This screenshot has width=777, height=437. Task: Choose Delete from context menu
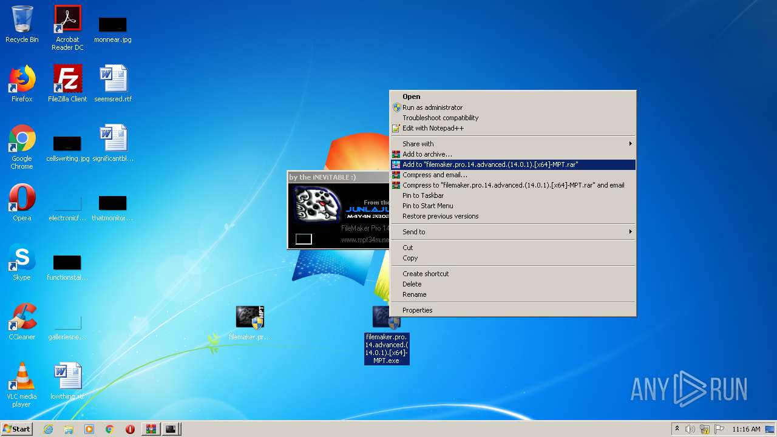coord(512,284)
